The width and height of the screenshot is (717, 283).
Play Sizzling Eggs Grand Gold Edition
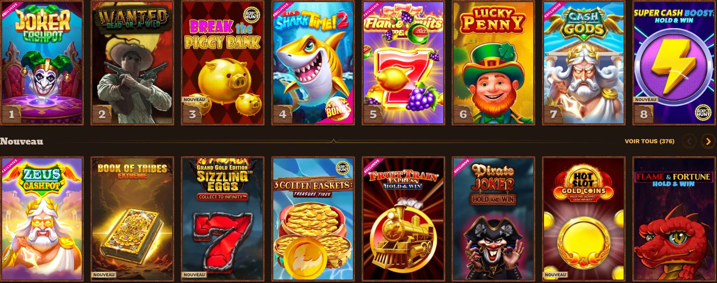(223, 219)
